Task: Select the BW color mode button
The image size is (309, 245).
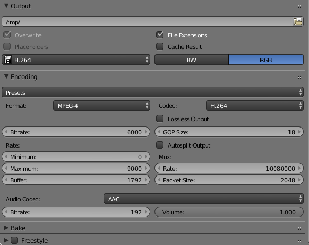Action: coord(191,60)
